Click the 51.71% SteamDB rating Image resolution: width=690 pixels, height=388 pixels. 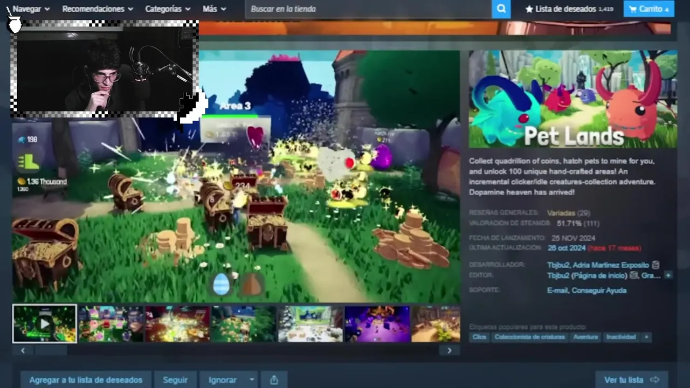pyautogui.click(x=569, y=223)
